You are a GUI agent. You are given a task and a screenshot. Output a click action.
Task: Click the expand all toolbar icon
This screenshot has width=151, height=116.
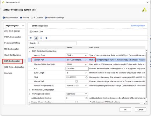click(46, 38)
